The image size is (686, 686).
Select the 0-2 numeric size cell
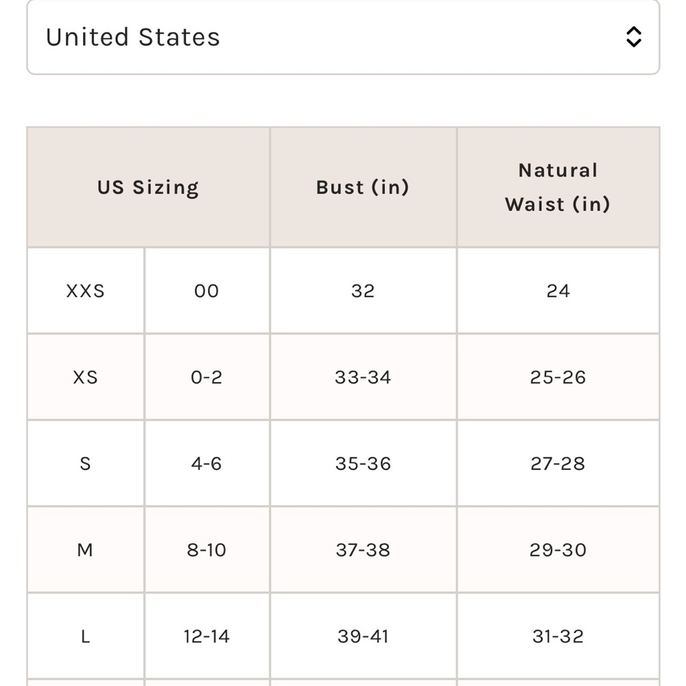point(207,377)
